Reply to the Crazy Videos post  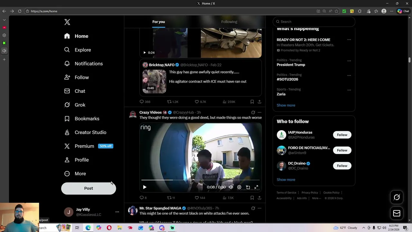[x=143, y=198]
